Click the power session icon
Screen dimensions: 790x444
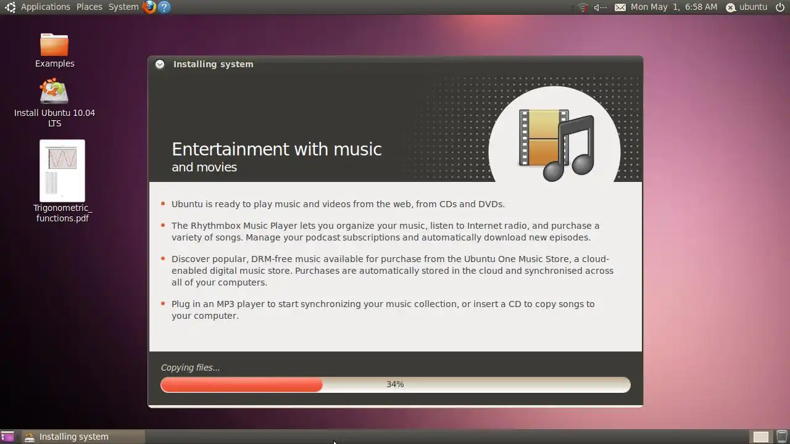780,7
